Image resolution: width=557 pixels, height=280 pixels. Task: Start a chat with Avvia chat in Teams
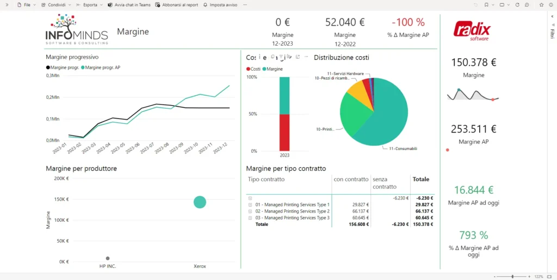[x=129, y=5]
